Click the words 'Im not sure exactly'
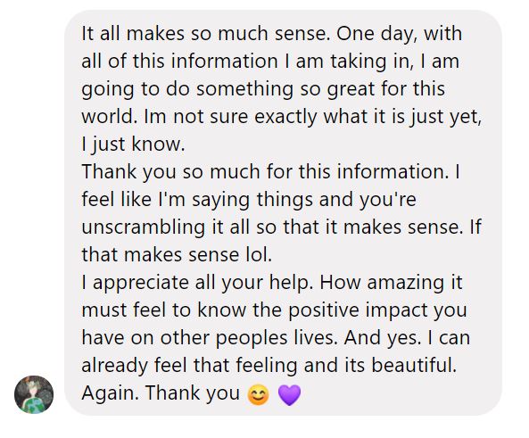This screenshot has height=438, width=529. (230, 117)
